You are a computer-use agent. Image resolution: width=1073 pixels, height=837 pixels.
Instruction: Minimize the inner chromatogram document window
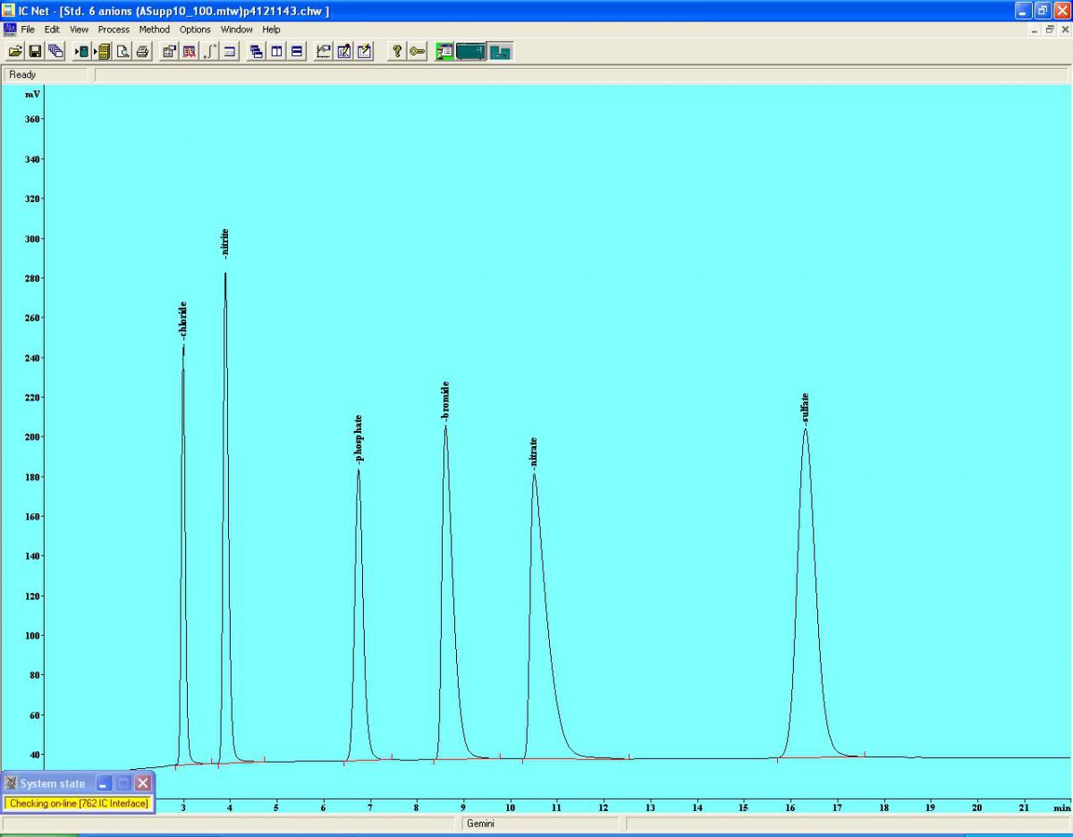pyautogui.click(x=1035, y=30)
